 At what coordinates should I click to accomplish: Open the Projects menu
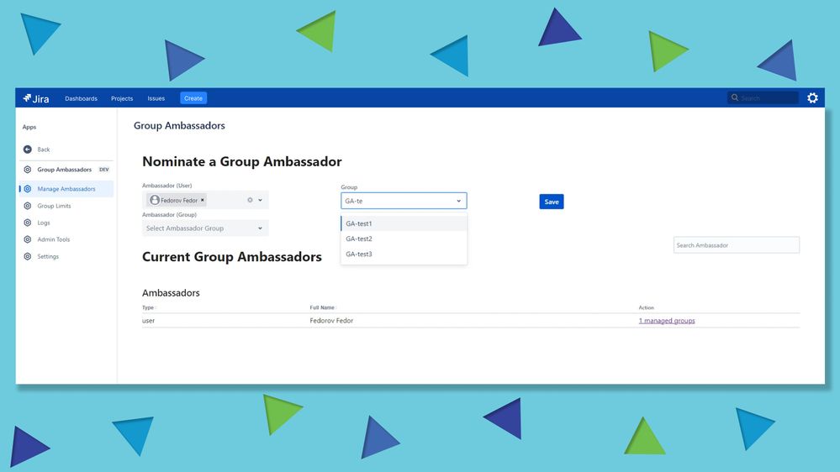point(122,98)
